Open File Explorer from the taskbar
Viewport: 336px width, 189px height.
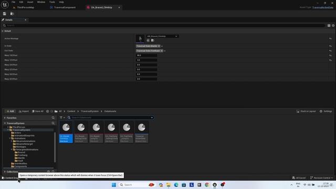click(x=169, y=185)
